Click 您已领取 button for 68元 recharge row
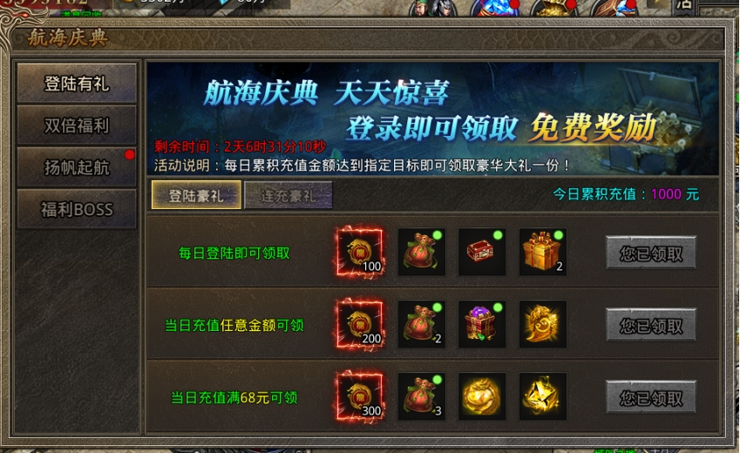740x453 pixels. click(x=651, y=398)
